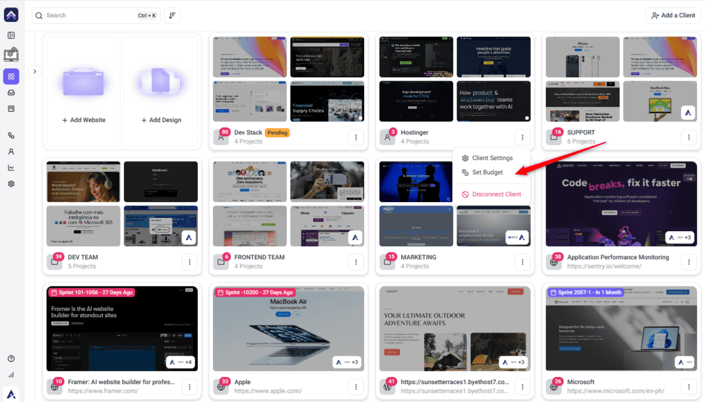Click the sort order icon beside search
Viewport: 706px width, 402px height.
[x=172, y=15]
